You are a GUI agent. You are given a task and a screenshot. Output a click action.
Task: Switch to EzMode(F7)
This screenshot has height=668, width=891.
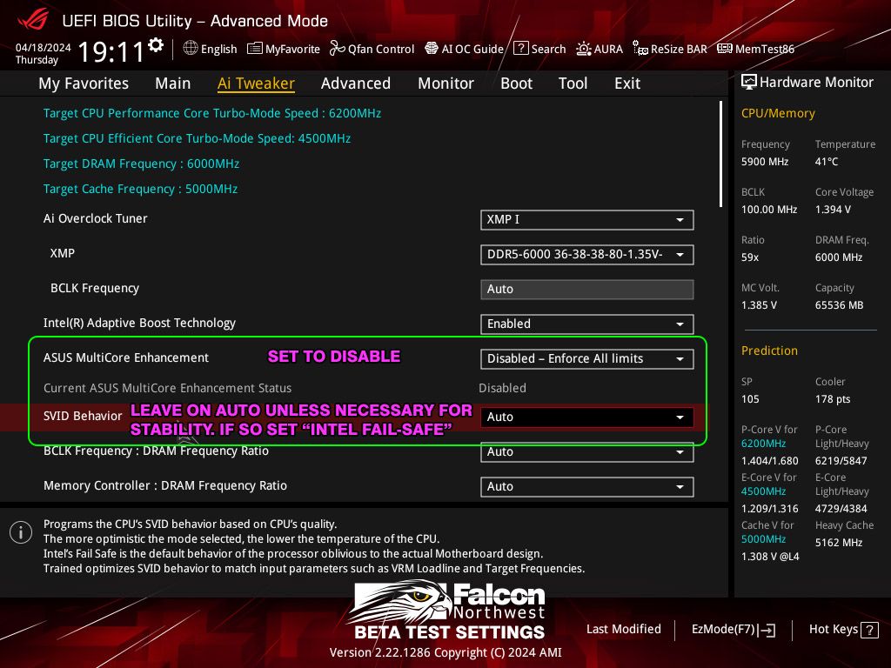click(733, 630)
